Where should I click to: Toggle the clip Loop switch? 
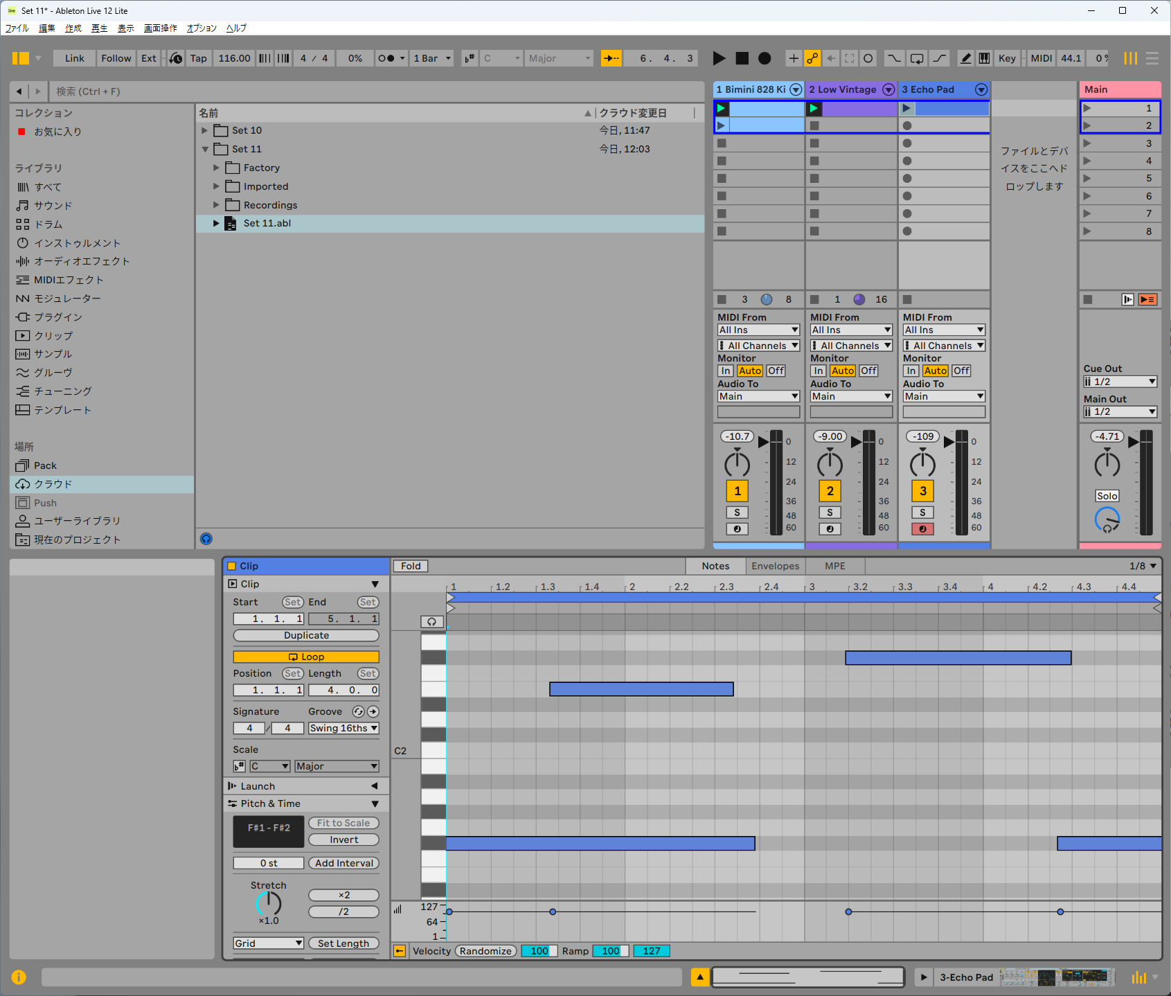306,657
